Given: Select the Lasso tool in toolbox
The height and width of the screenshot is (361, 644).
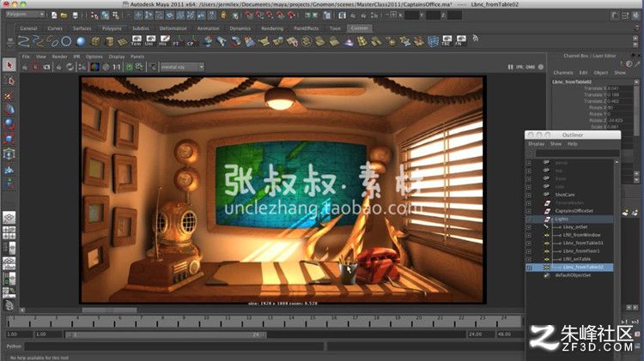Looking at the screenshot, I should [x=9, y=81].
